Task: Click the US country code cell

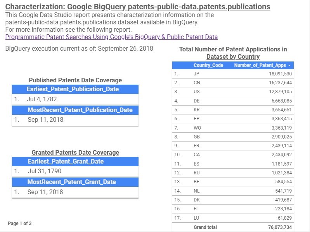Action: point(197,92)
